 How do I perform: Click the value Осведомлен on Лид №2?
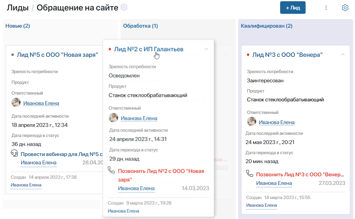pyautogui.click(x=124, y=76)
